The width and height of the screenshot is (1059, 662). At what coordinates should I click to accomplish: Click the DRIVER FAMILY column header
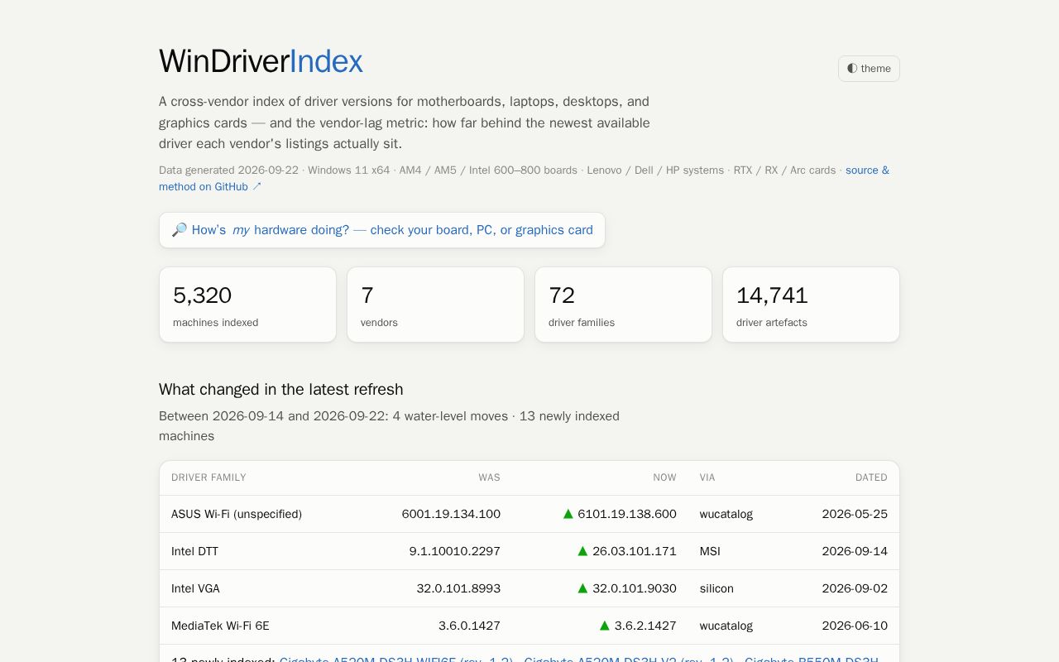208,477
